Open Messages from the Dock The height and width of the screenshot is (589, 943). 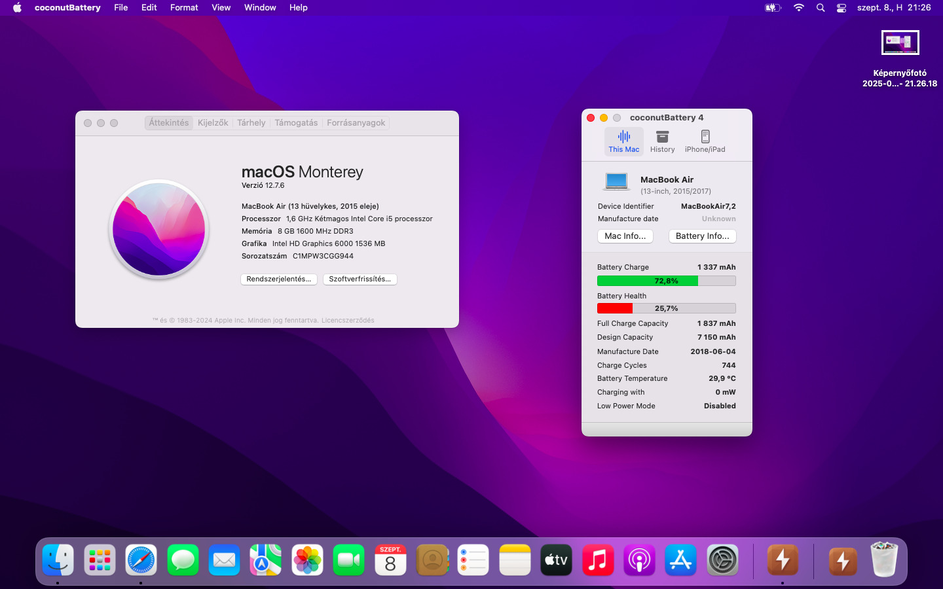coord(183,560)
